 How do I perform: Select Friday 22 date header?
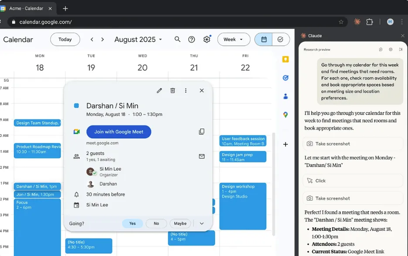pos(245,67)
